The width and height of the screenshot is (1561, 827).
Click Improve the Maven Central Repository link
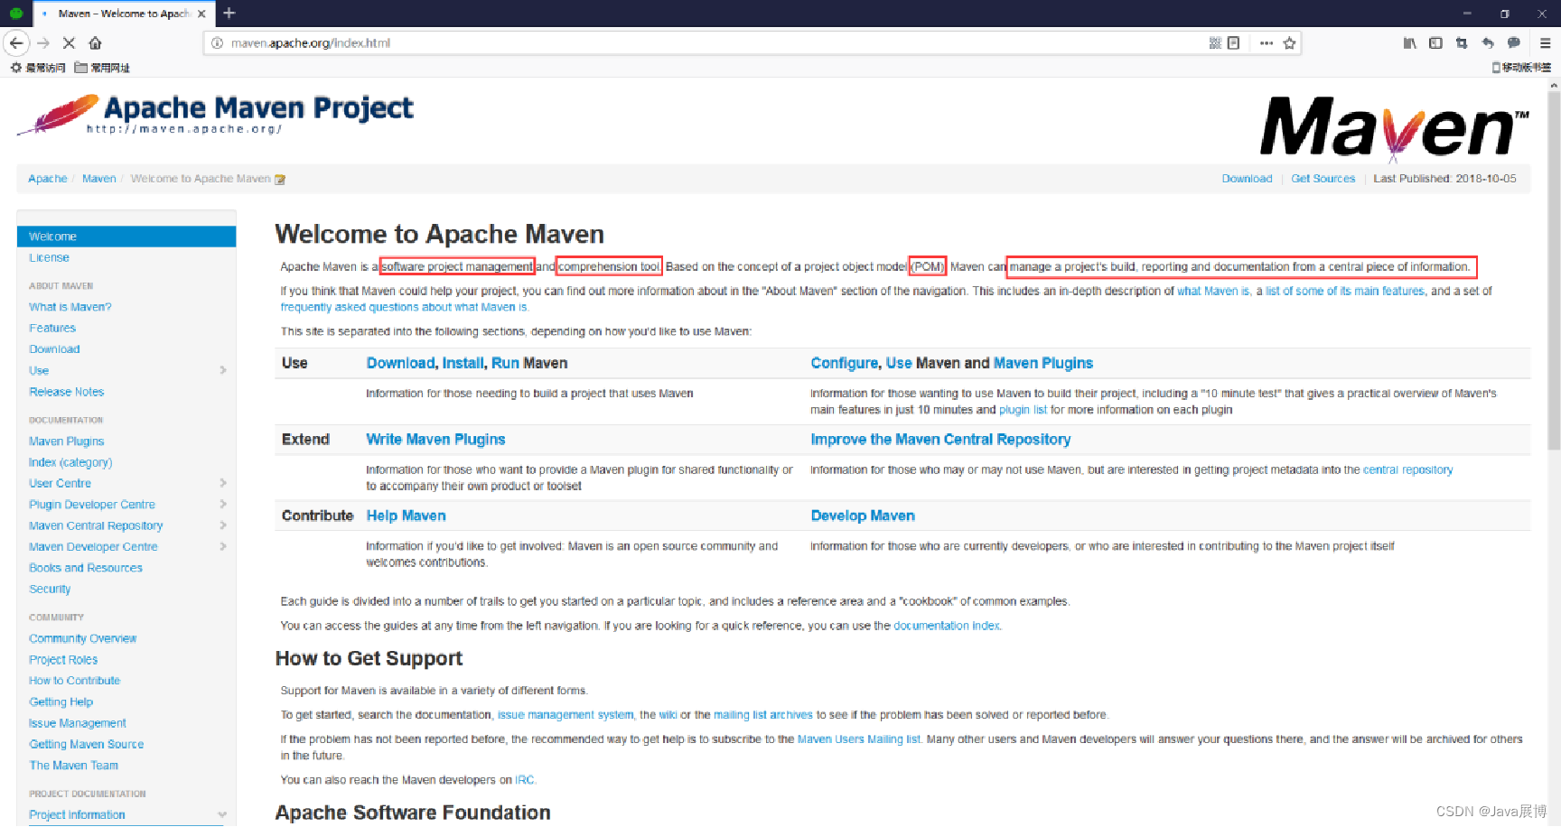point(940,440)
